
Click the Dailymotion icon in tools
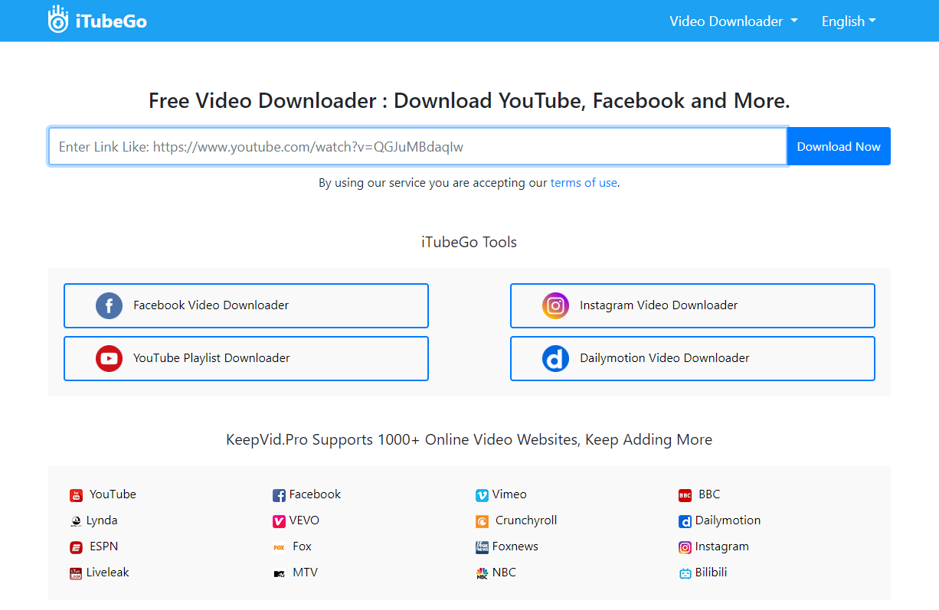click(555, 358)
